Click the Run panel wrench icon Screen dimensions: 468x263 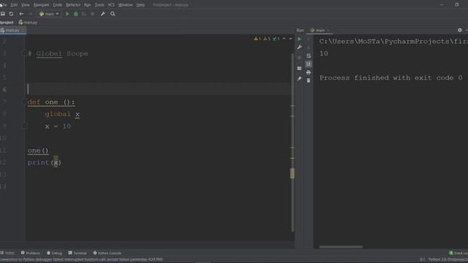tap(299, 47)
